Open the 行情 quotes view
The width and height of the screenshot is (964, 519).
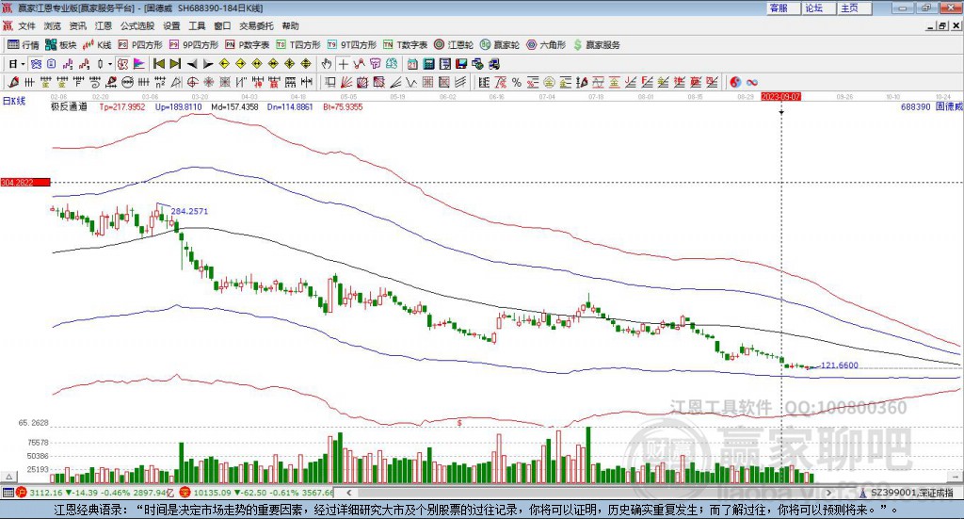coord(24,45)
